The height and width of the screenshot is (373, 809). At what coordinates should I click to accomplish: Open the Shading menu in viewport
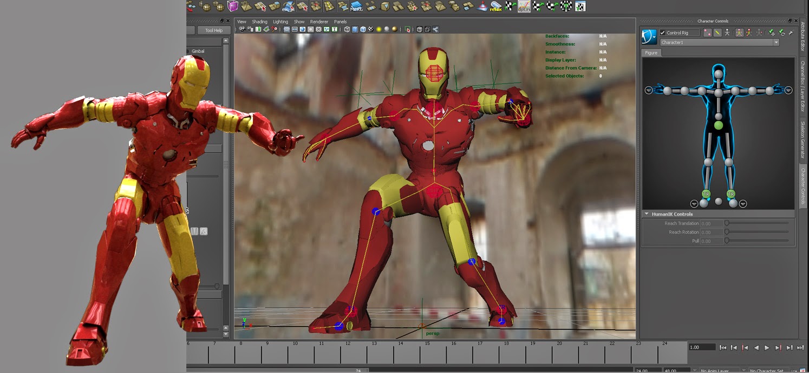[259, 22]
